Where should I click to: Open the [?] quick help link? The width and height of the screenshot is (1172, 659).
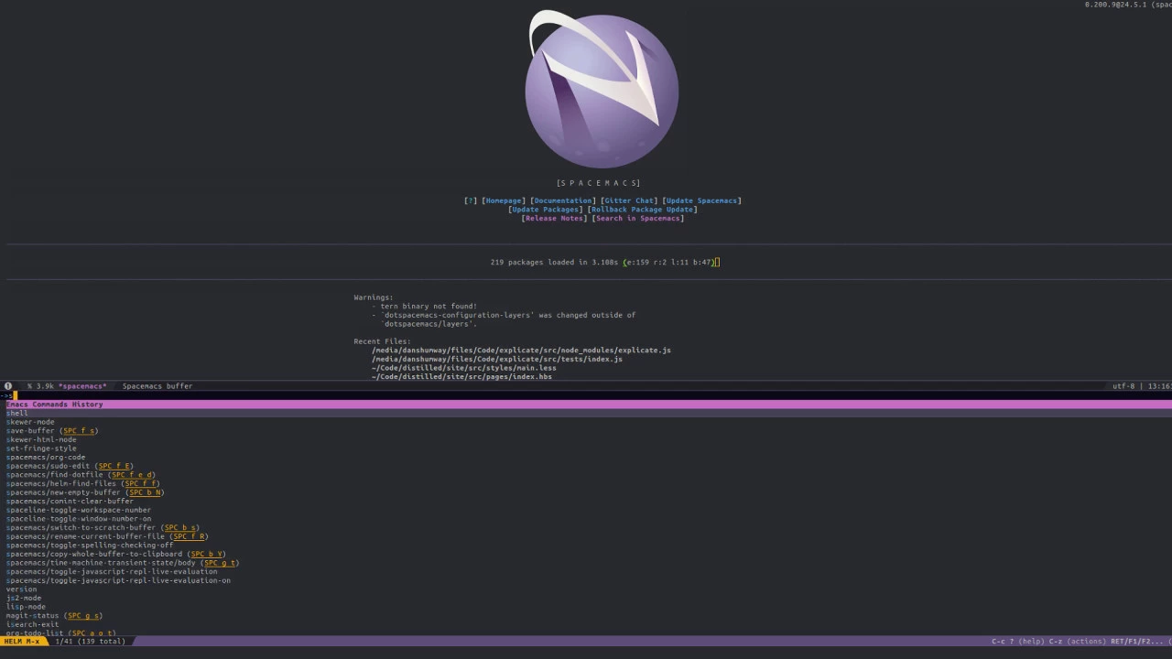(x=471, y=200)
